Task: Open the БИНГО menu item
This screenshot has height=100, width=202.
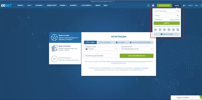Action: click(98, 6)
